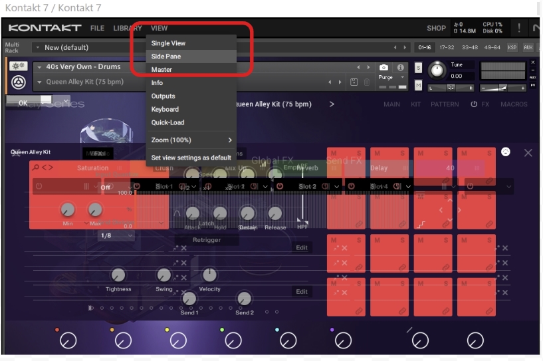This screenshot has width=543, height=361.
Task: Expand the Zoom (100%) submenu
Action: (x=191, y=140)
